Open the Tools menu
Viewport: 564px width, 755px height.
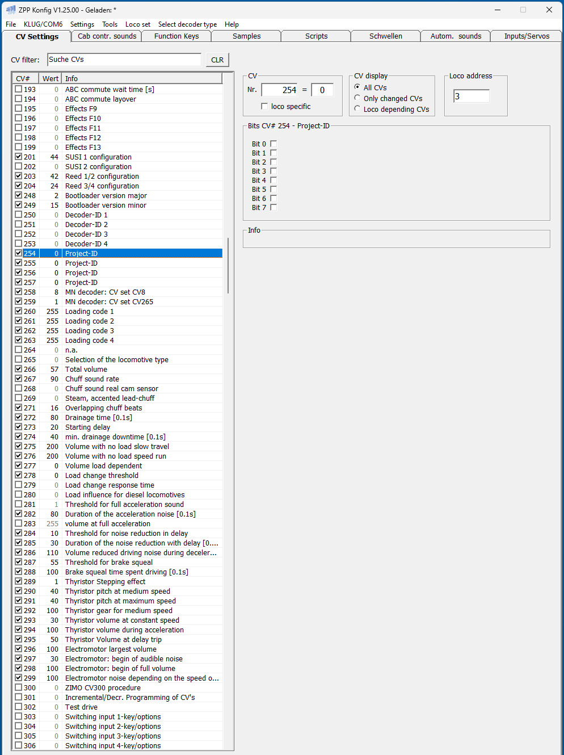[x=110, y=24]
